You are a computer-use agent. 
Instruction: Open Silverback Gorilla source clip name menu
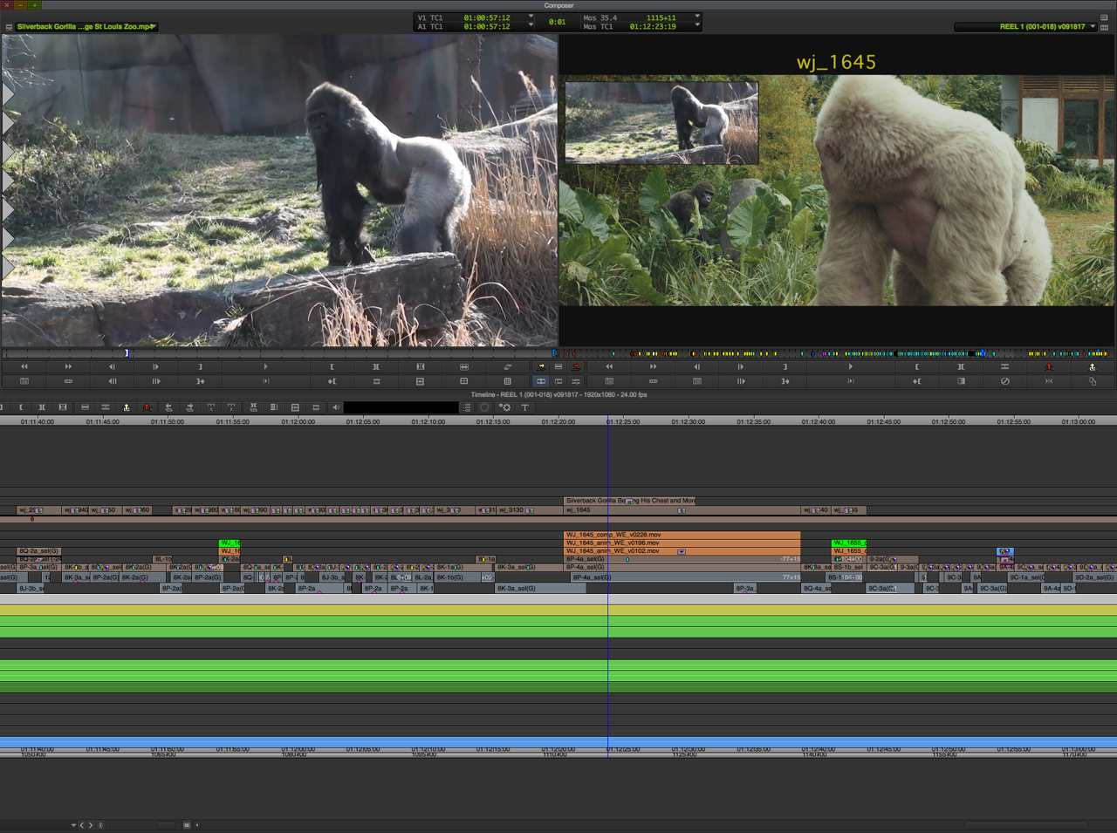[86, 27]
